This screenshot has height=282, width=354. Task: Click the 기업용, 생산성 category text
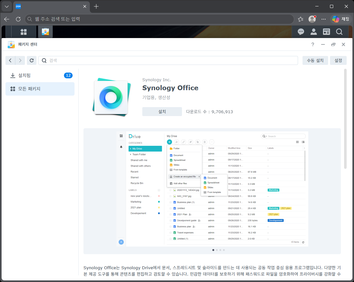tap(156, 97)
